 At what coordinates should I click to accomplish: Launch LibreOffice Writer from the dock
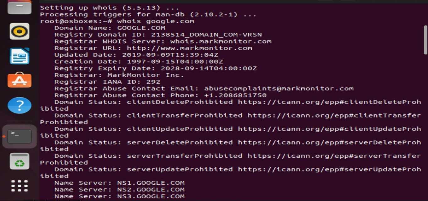(19, 56)
